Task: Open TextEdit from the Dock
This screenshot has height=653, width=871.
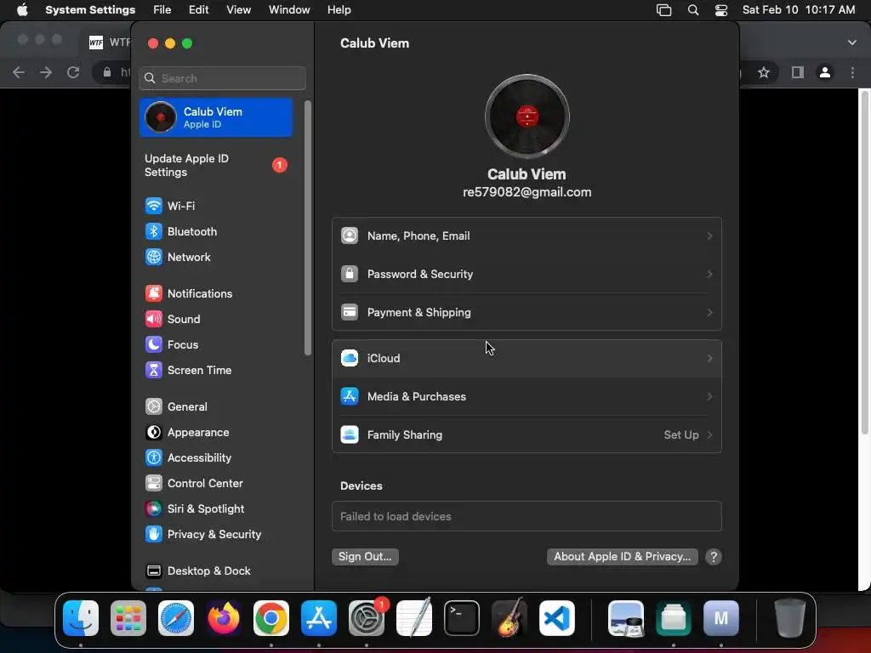Action: point(414,618)
